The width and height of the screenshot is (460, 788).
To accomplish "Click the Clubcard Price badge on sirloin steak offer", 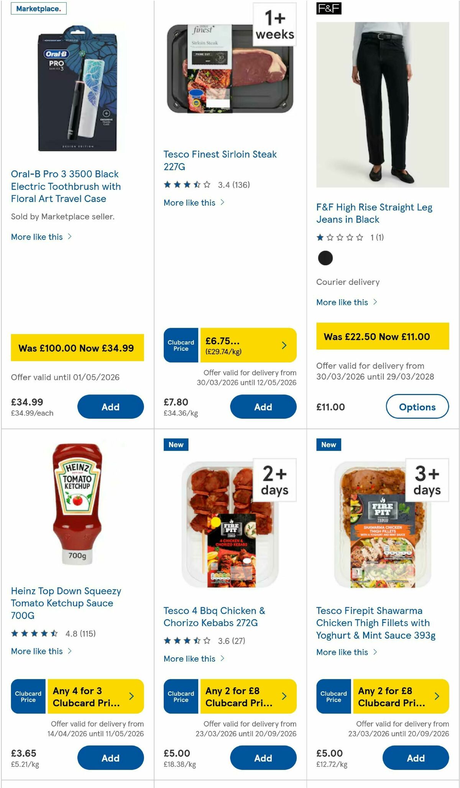I will pyautogui.click(x=181, y=345).
